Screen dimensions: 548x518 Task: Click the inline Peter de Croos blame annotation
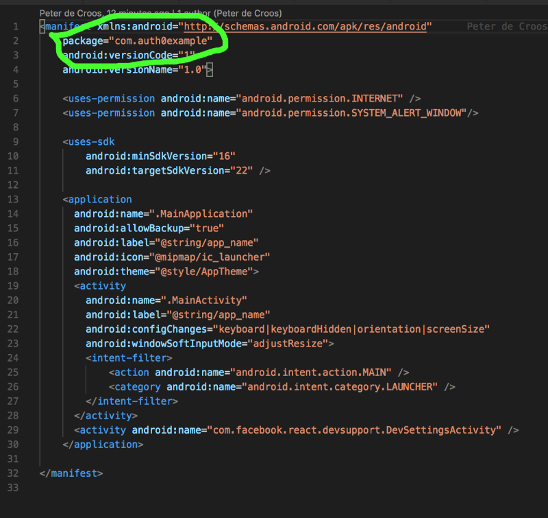[506, 27]
